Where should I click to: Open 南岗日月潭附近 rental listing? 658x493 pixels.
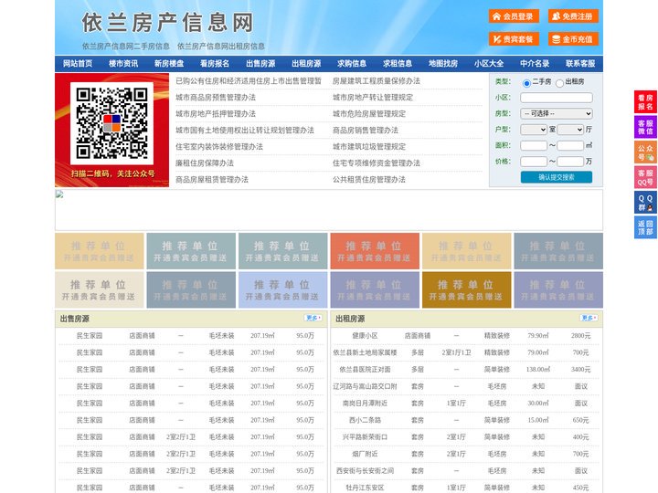(365, 404)
